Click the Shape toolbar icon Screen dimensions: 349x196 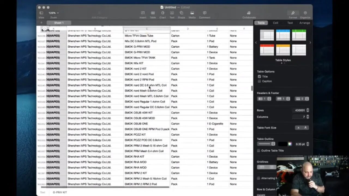click(181, 13)
